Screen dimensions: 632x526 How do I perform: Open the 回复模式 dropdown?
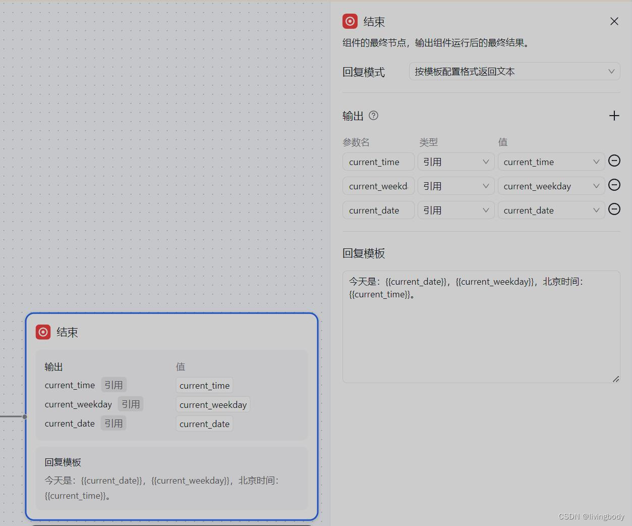pos(514,72)
